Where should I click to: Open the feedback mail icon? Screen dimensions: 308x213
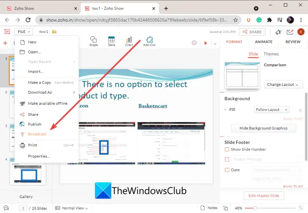(x=290, y=32)
